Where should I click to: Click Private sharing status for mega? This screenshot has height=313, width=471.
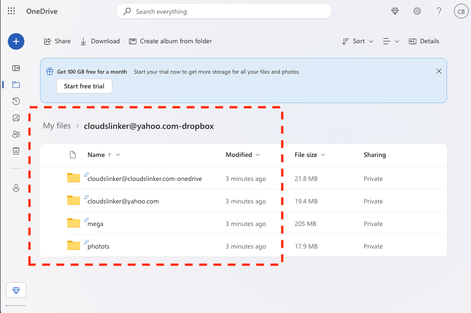(x=373, y=224)
